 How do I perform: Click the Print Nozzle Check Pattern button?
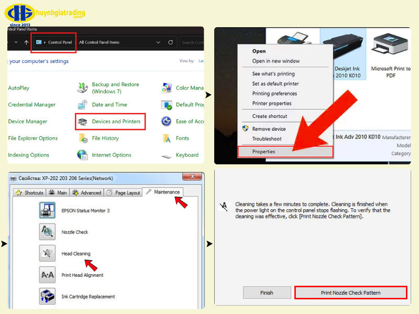tap(350, 293)
